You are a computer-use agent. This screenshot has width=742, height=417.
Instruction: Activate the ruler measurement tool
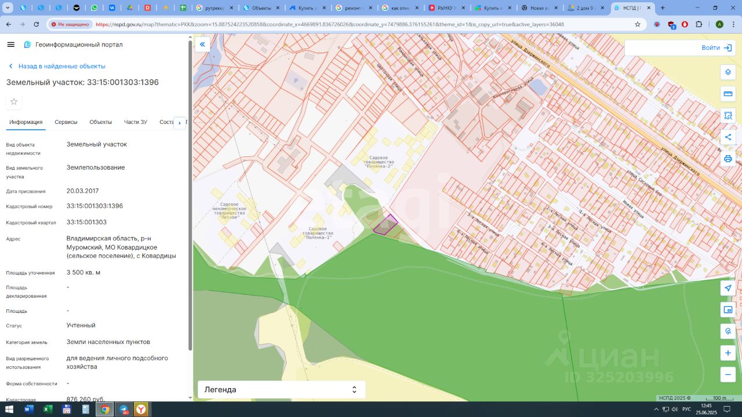tap(728, 94)
